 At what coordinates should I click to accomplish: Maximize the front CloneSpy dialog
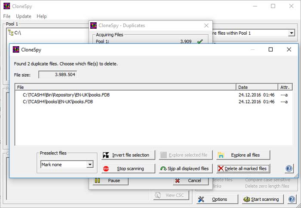(x=270, y=50)
